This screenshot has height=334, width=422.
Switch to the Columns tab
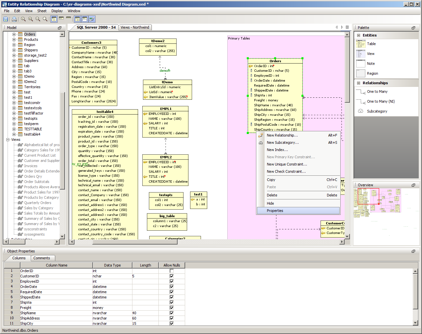coord(19,258)
